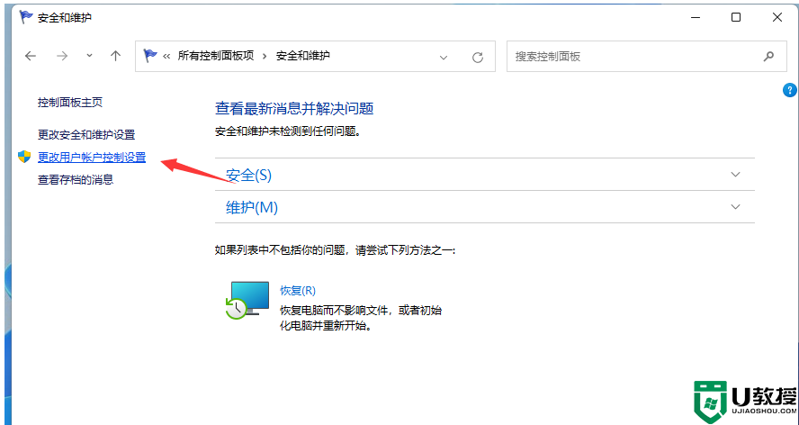This screenshot has height=425, width=799.
Task: Select 安全和维护 breadcrumb item
Action: coord(302,56)
